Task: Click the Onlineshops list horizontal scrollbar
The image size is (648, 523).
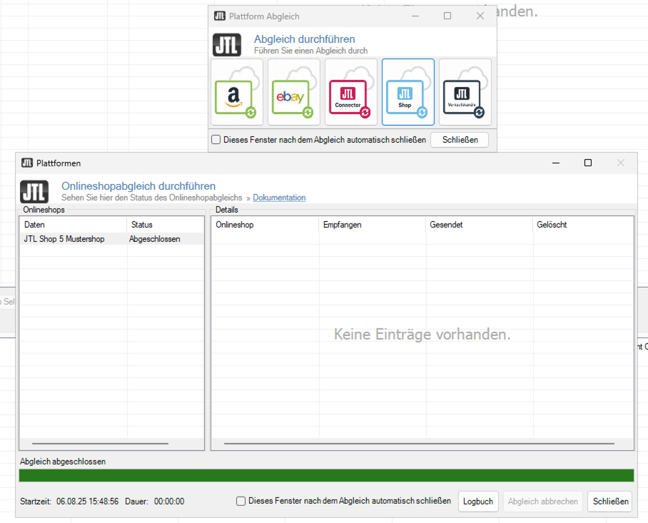Action: click(101, 444)
